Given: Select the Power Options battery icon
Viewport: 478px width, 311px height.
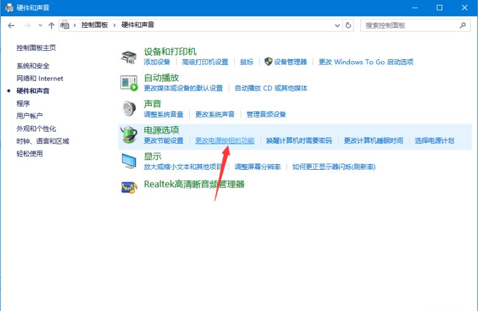Looking at the screenshot, I should (129, 135).
